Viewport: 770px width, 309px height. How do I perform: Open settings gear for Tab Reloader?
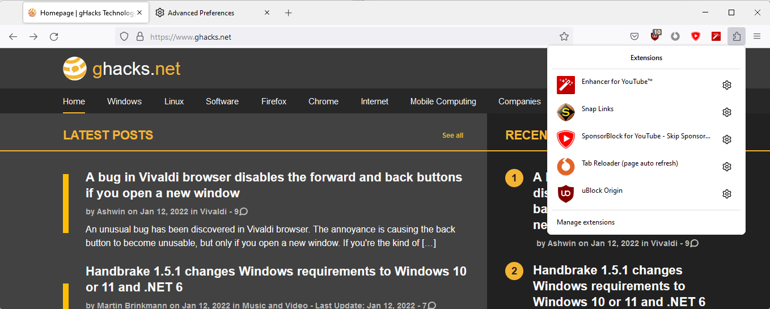(x=727, y=167)
